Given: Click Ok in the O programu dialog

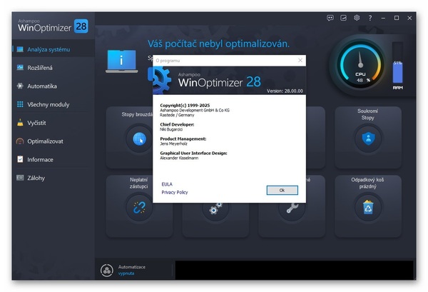Looking at the screenshot, I should click(x=282, y=190).
